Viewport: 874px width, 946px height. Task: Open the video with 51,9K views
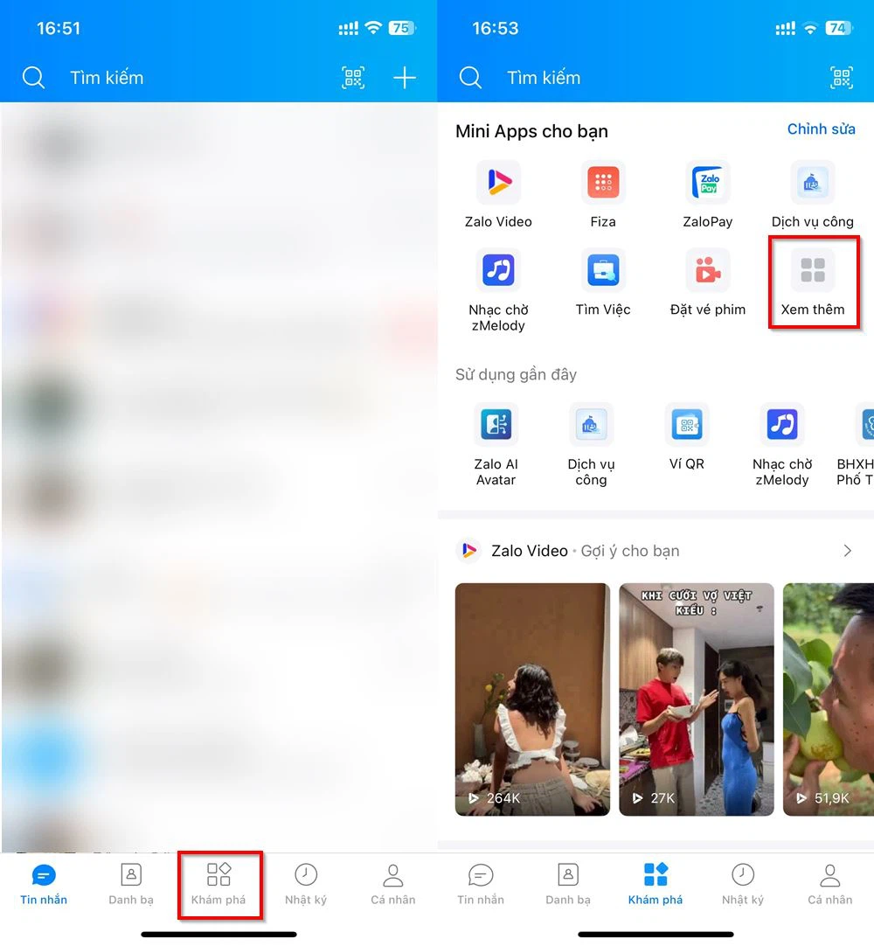pos(829,699)
